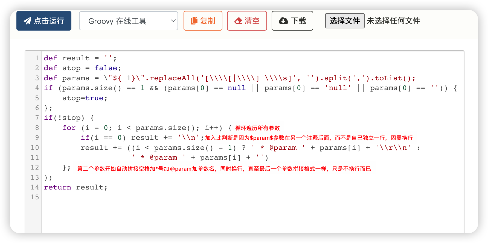Click the copy documents icon

tap(194, 21)
